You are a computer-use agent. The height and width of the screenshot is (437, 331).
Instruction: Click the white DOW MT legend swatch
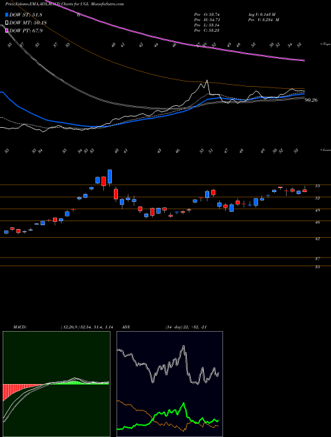click(x=7, y=23)
